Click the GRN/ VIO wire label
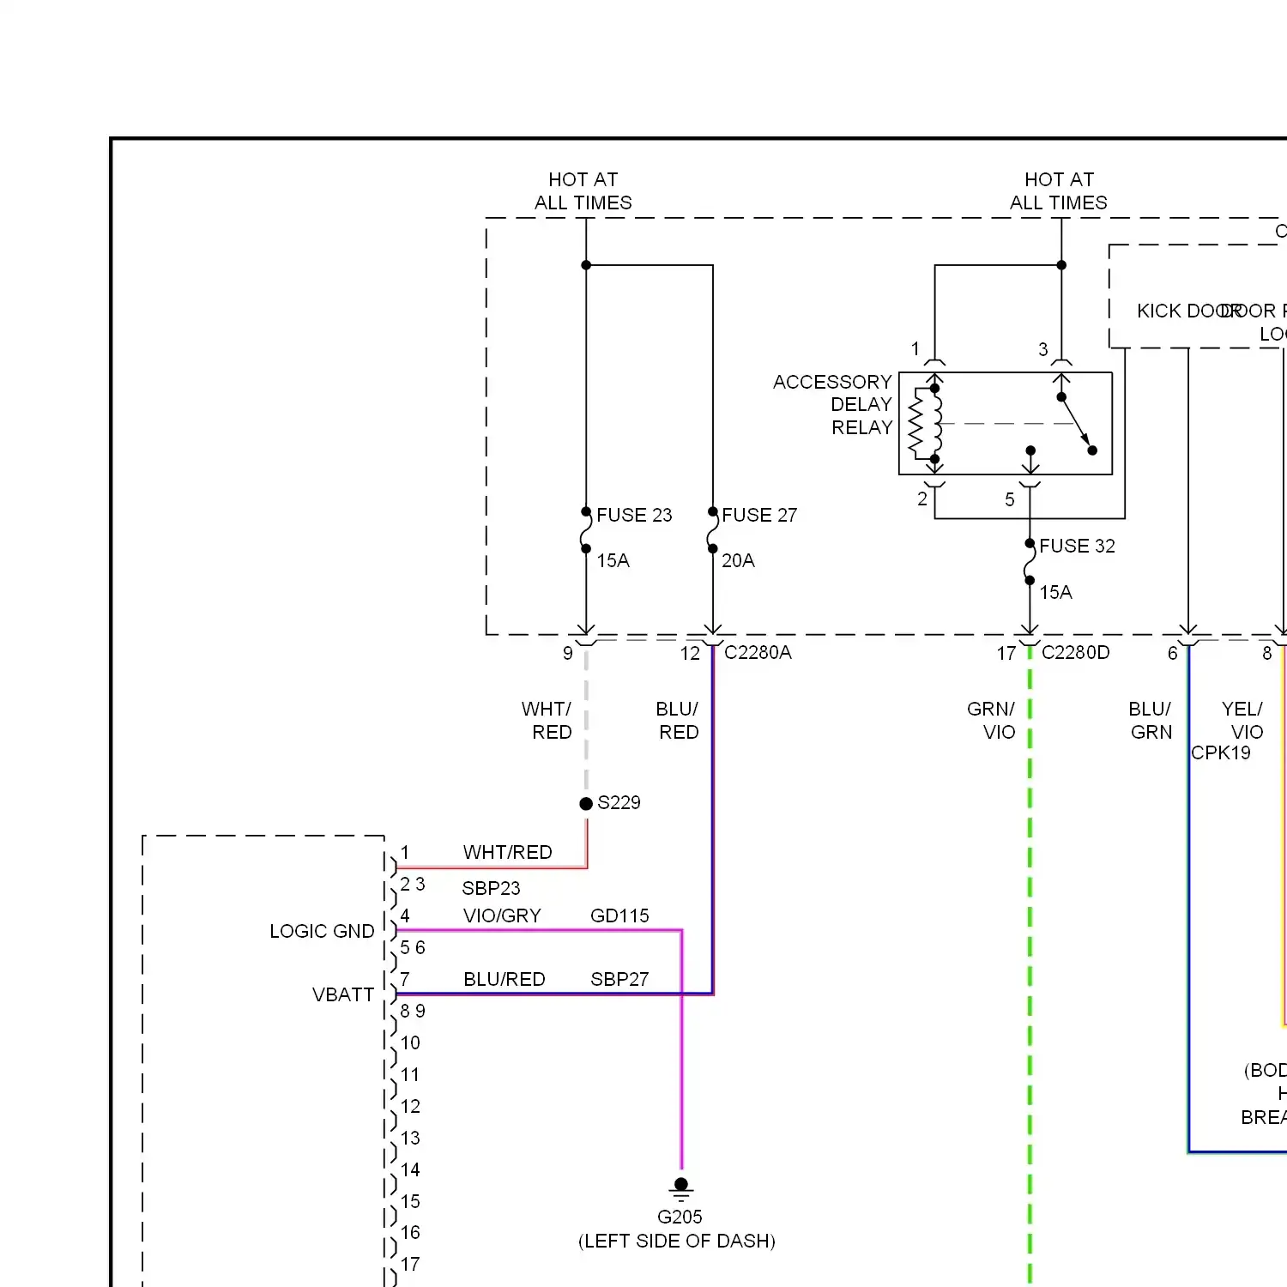The height and width of the screenshot is (1287, 1287). 991,720
